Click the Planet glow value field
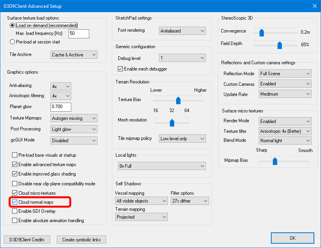Viewport: 321px width, 248px height. pyautogui.click(x=61, y=107)
